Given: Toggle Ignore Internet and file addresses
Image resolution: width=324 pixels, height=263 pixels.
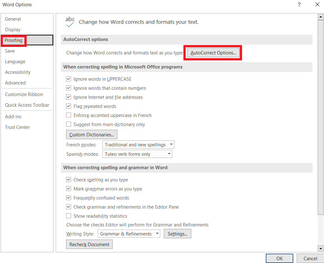Looking at the screenshot, I should click(68, 97).
